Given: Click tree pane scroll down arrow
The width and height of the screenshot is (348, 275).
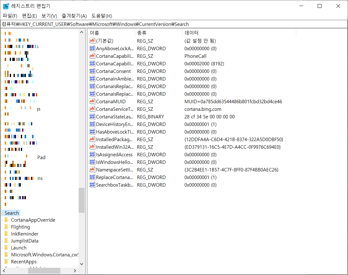Looking at the screenshot, I should [81, 264].
